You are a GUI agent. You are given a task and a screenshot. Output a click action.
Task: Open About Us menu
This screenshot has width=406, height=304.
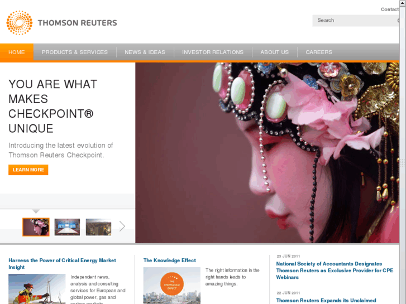[274, 52]
